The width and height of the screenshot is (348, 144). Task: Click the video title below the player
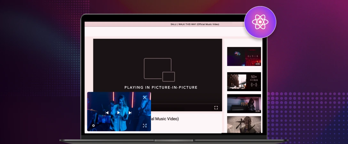click(165, 119)
